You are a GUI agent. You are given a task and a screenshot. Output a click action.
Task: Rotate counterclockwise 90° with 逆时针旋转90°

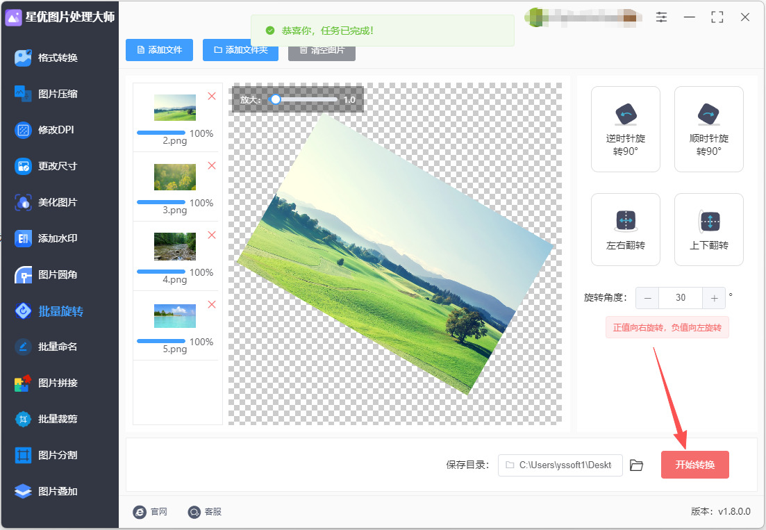tap(625, 129)
